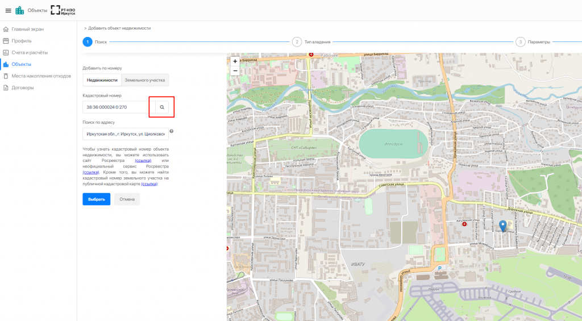582x321 pixels.
Task: Click the Счета и расчёты sidebar icon
Action: [6, 53]
